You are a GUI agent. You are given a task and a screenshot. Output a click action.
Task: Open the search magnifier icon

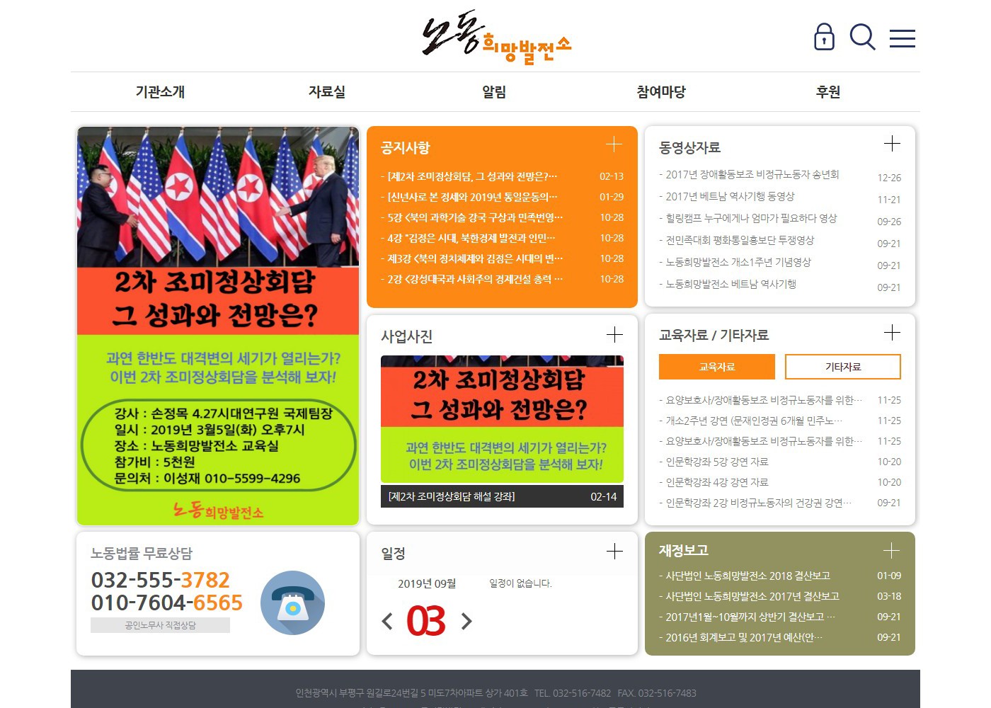(862, 37)
